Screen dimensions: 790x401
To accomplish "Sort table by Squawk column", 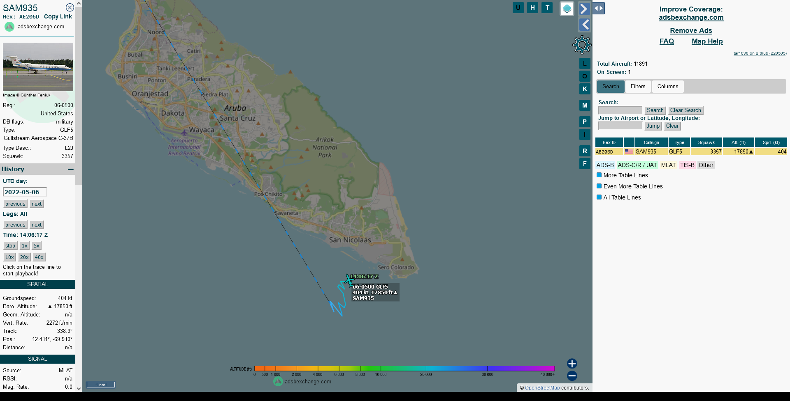I will click(706, 142).
